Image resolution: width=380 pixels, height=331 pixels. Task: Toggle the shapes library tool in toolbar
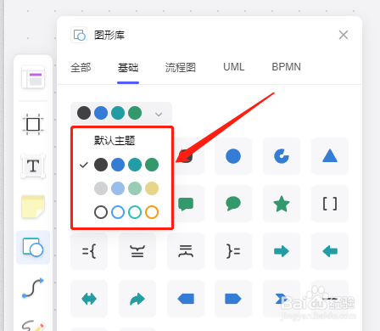tap(33, 248)
